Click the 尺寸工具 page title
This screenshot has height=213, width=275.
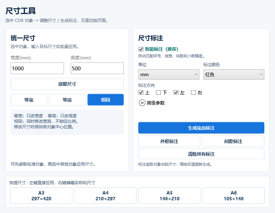[21, 11]
